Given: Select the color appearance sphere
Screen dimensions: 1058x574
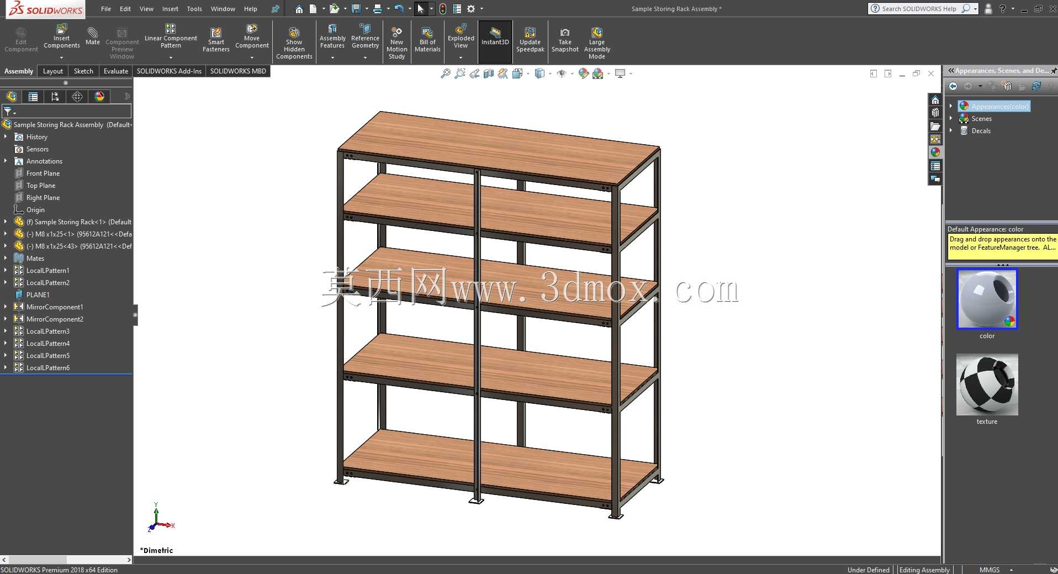Looking at the screenshot, I should click(x=987, y=299).
